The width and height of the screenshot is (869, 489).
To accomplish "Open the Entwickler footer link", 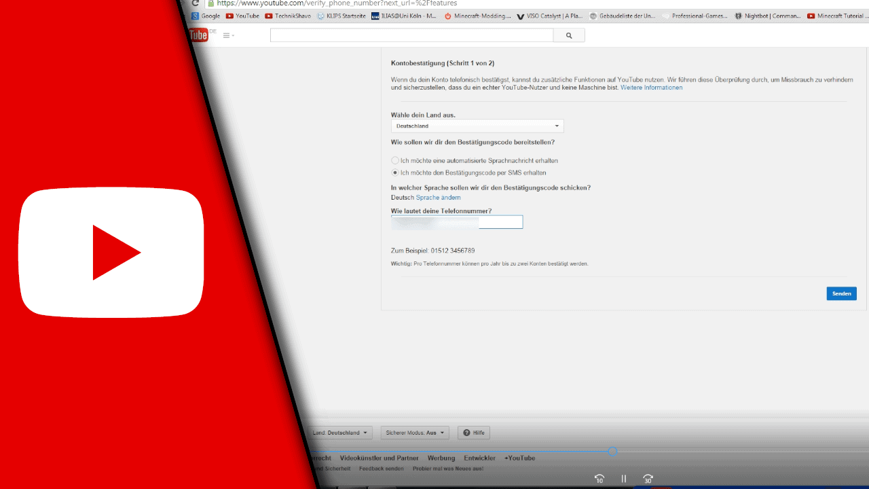I will coord(479,458).
